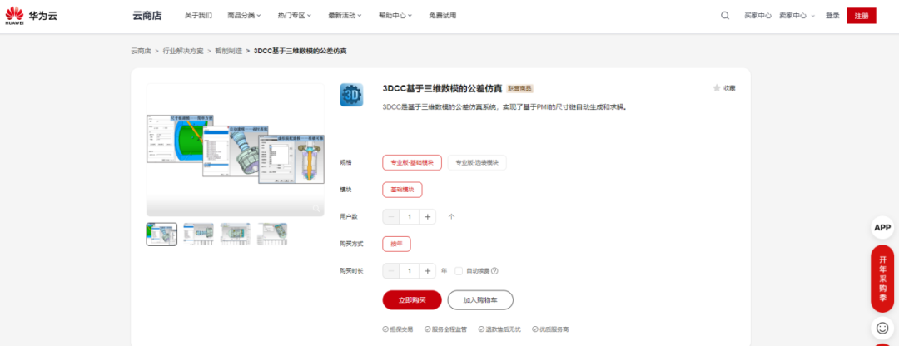Click the red 注册 button
Image resolution: width=899 pixels, height=346 pixels.
(x=862, y=16)
